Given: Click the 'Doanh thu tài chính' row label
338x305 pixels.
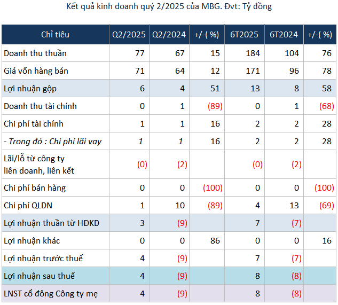Looking at the screenshot, I should (x=40, y=106).
